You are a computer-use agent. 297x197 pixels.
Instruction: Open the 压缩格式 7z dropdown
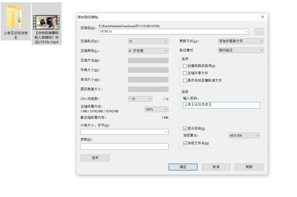(148, 41)
